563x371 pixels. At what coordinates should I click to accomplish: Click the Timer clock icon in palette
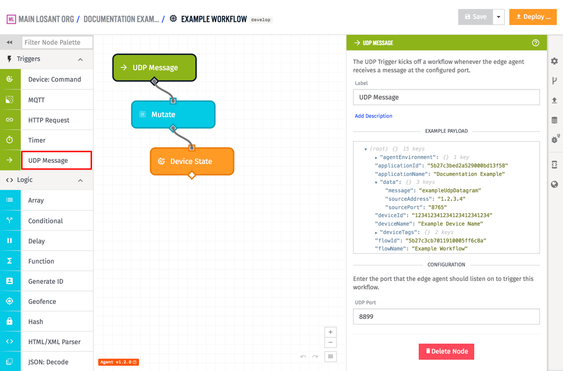[9, 140]
